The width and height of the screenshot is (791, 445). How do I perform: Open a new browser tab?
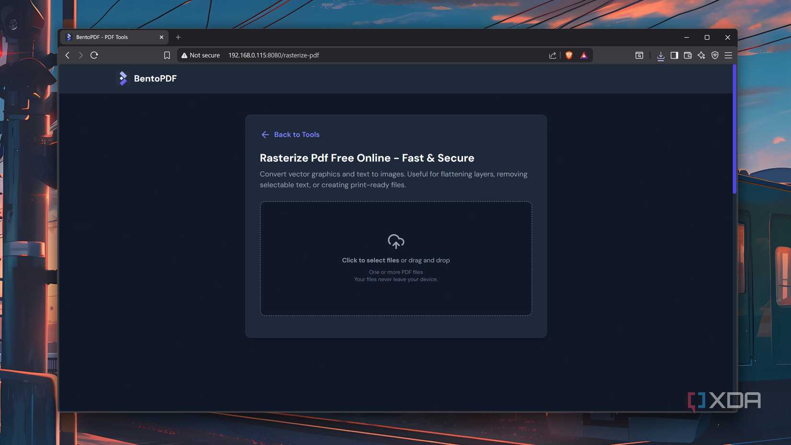(178, 37)
